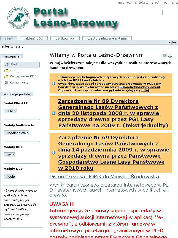Click the 'aplikacje portalu' panel header
Viewport: 178px width, 238px height.
[x=17, y=94]
